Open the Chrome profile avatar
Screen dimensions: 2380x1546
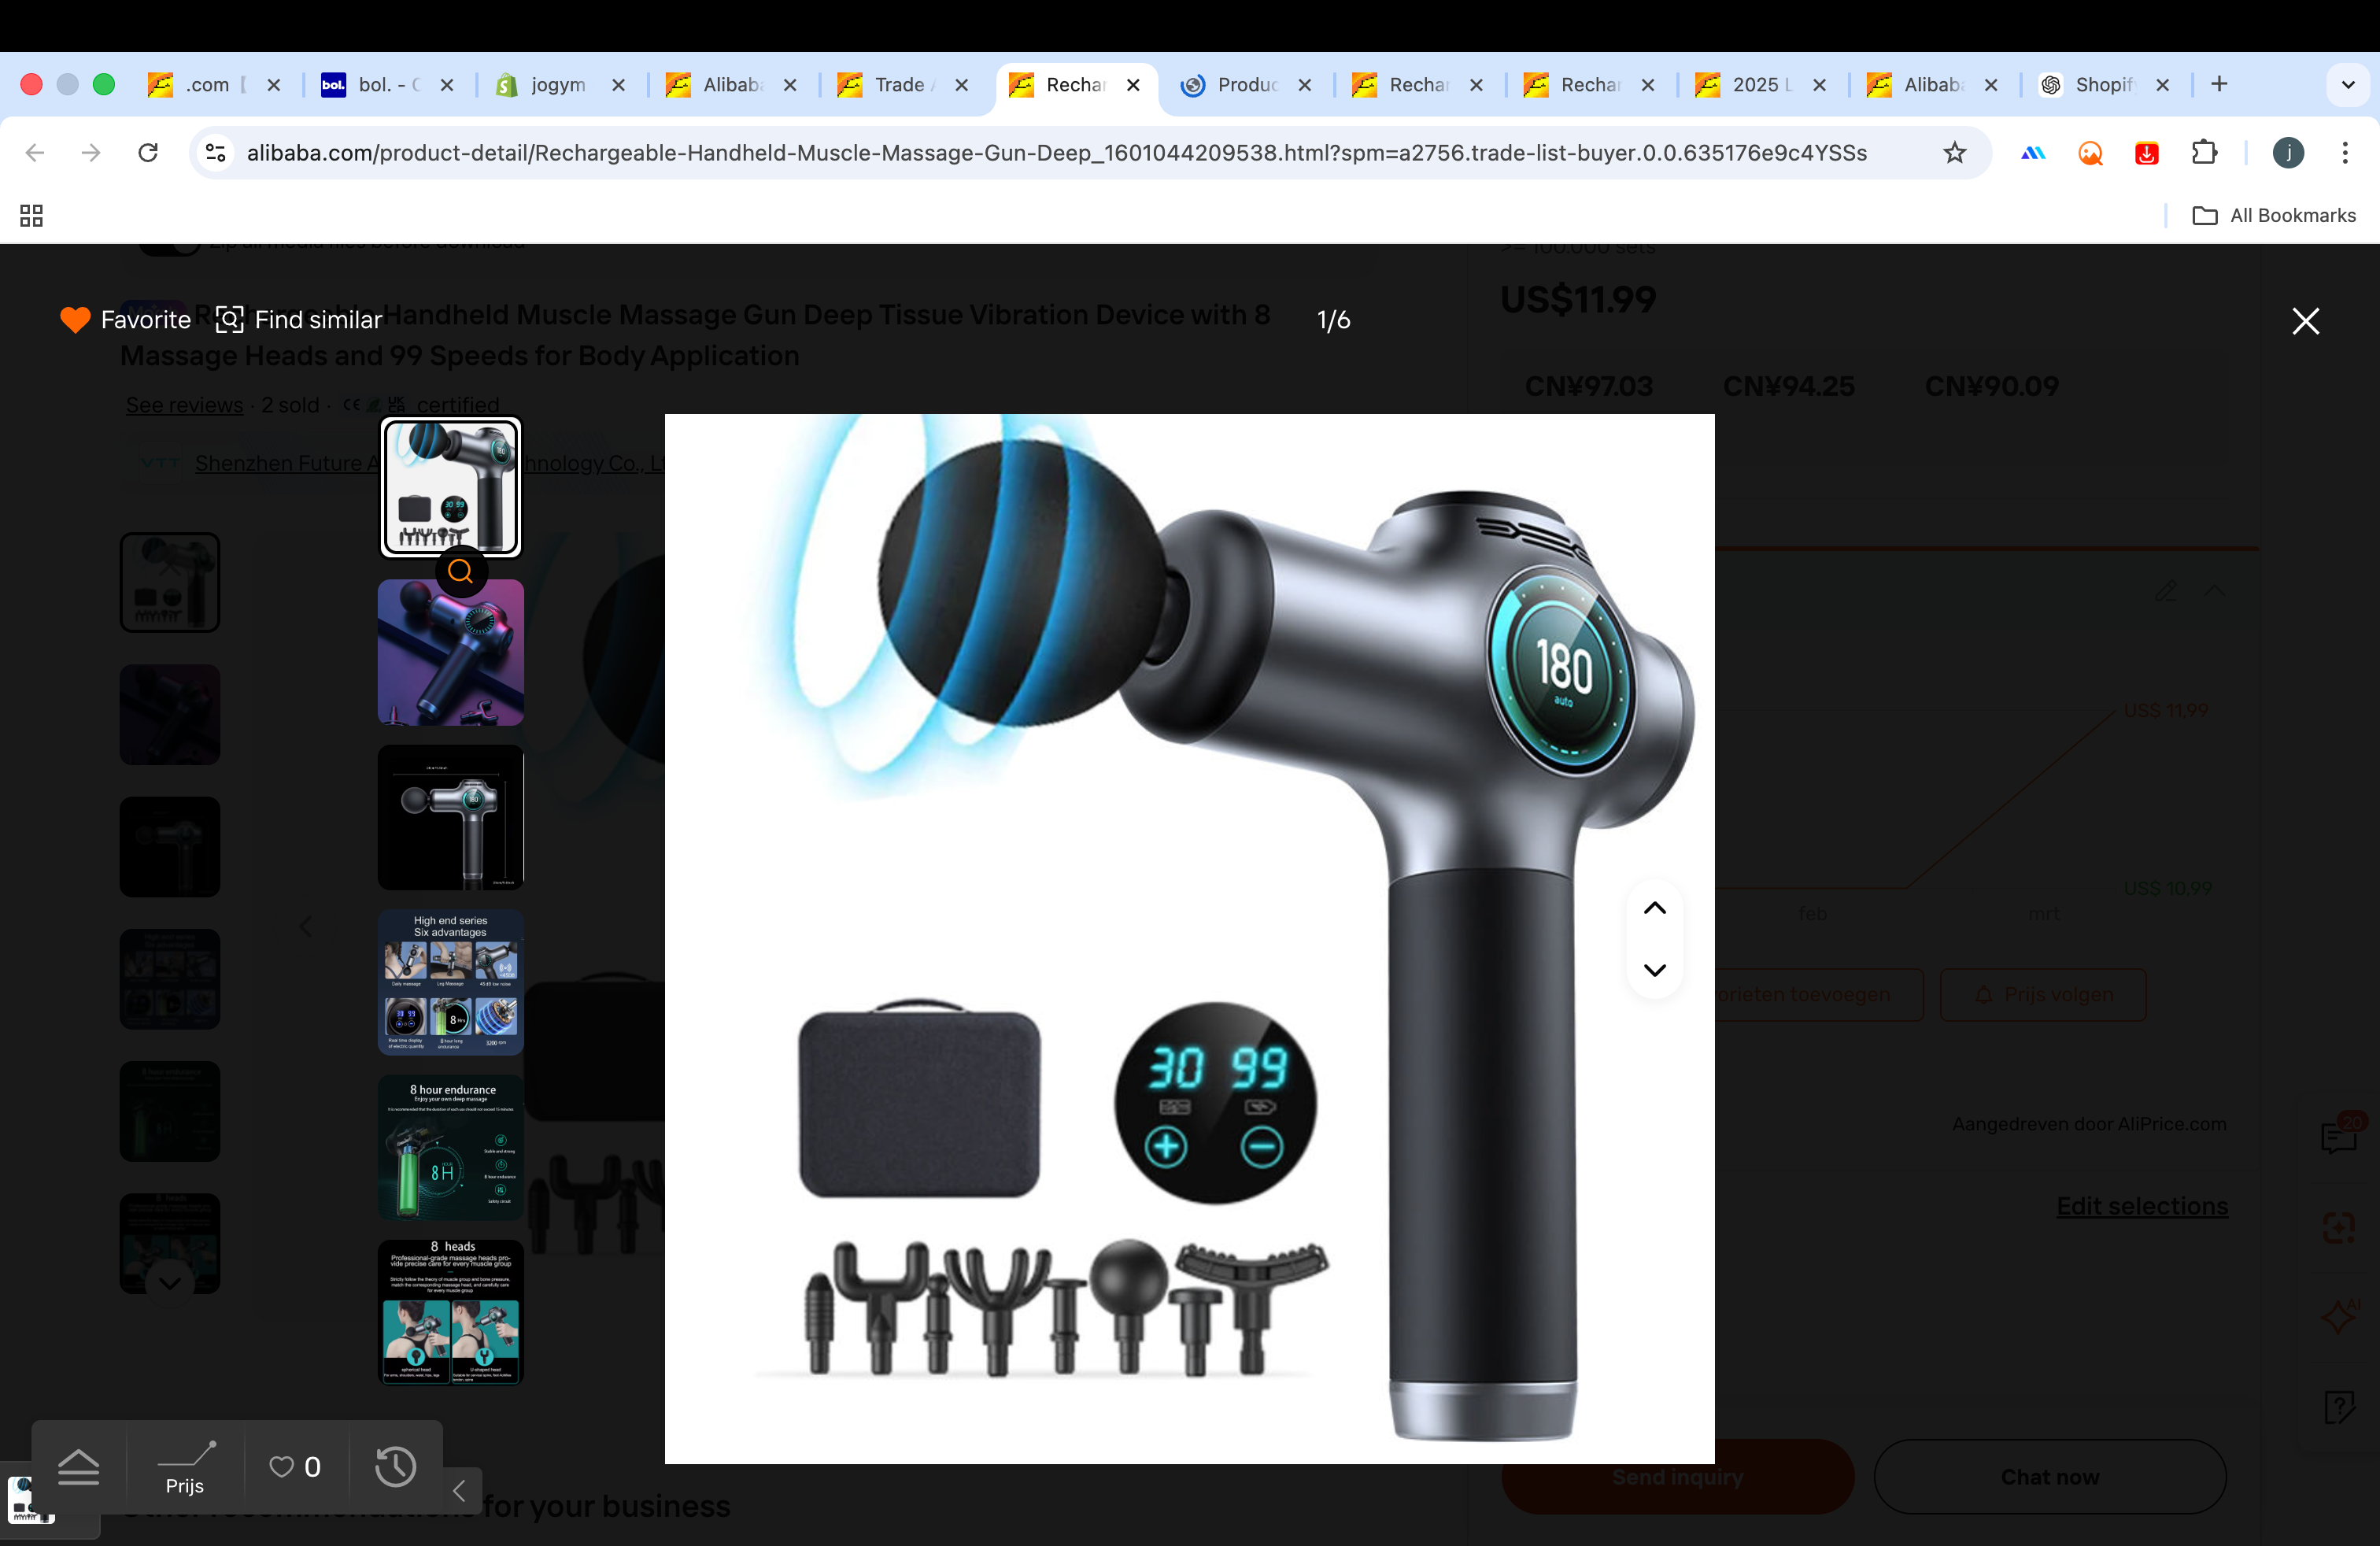(x=2288, y=153)
